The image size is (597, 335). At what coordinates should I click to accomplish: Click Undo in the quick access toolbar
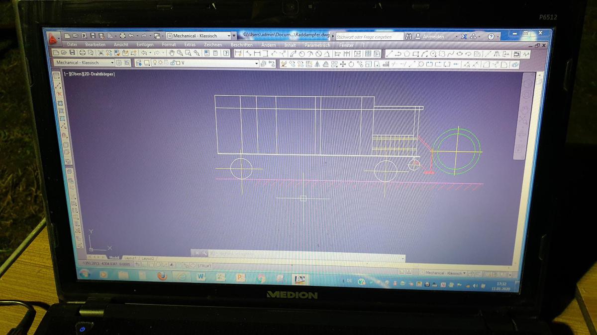(x=131, y=36)
